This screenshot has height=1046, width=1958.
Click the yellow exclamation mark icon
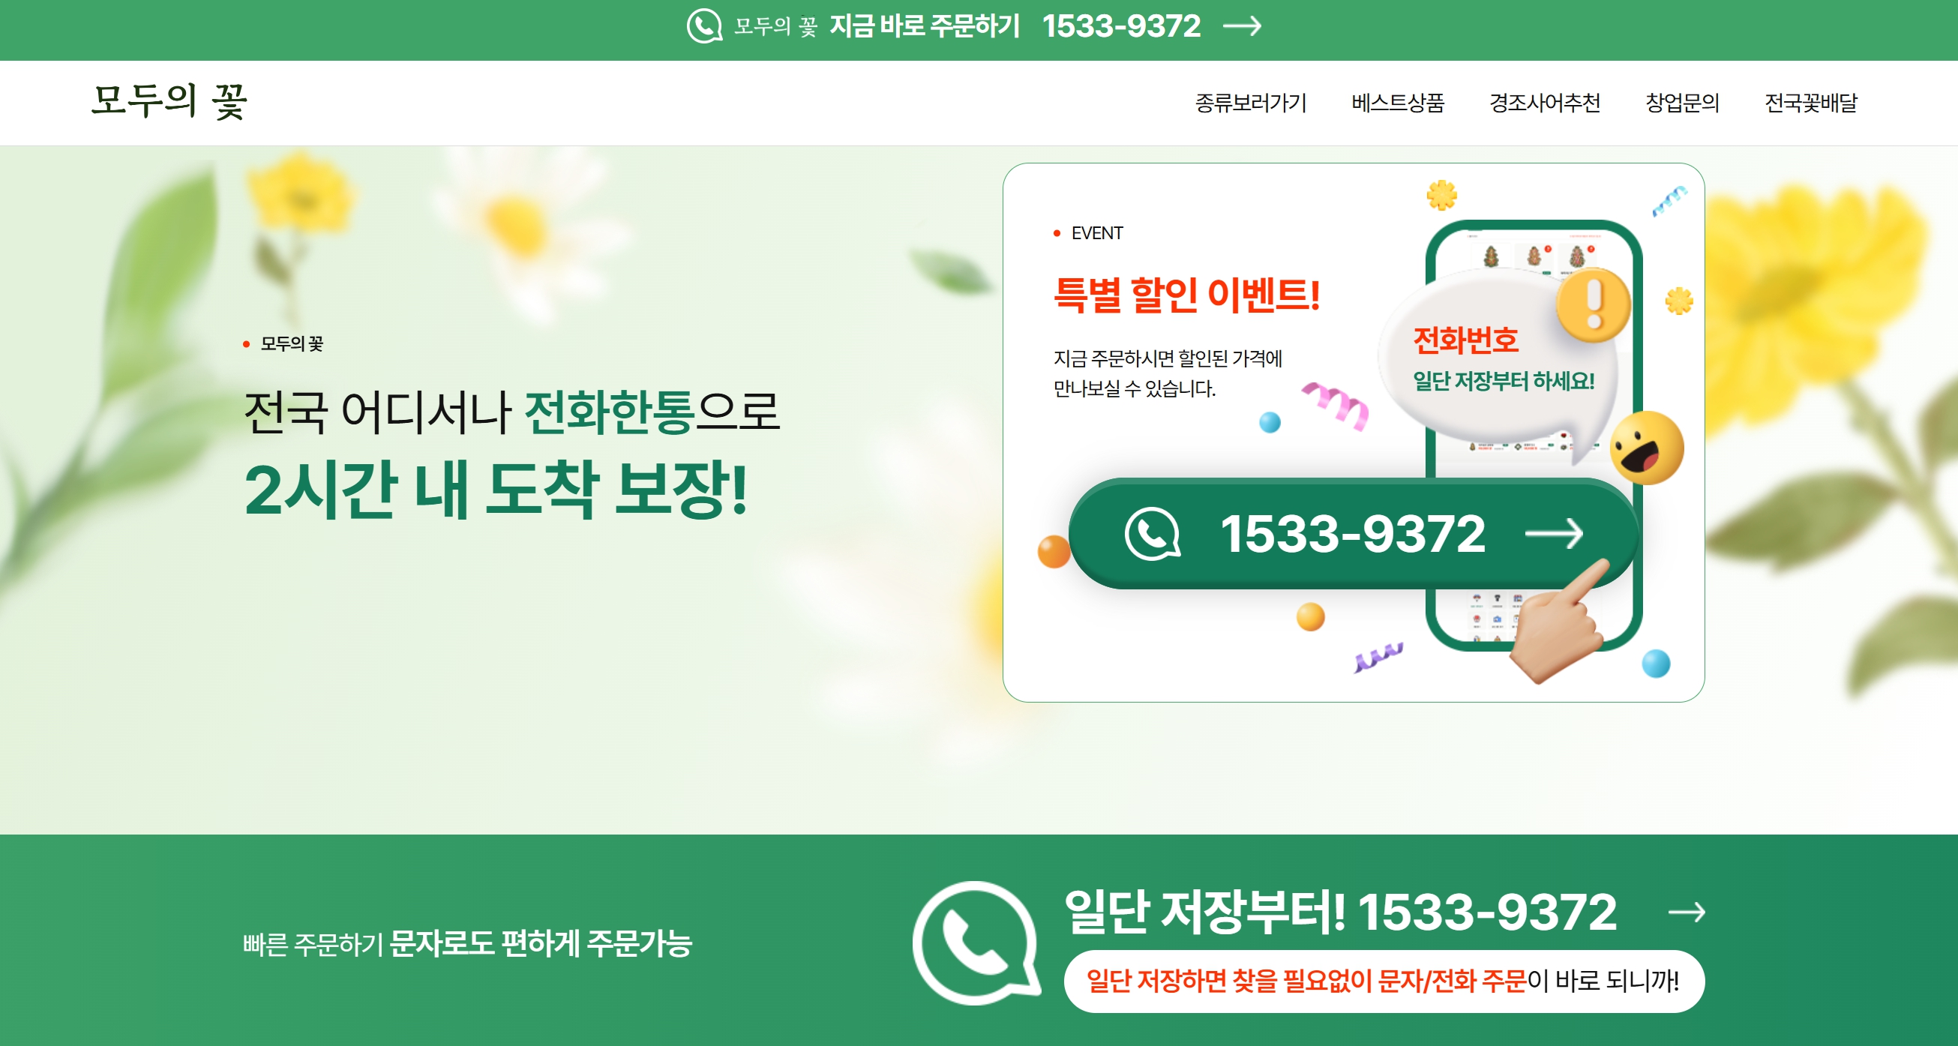(x=1593, y=306)
